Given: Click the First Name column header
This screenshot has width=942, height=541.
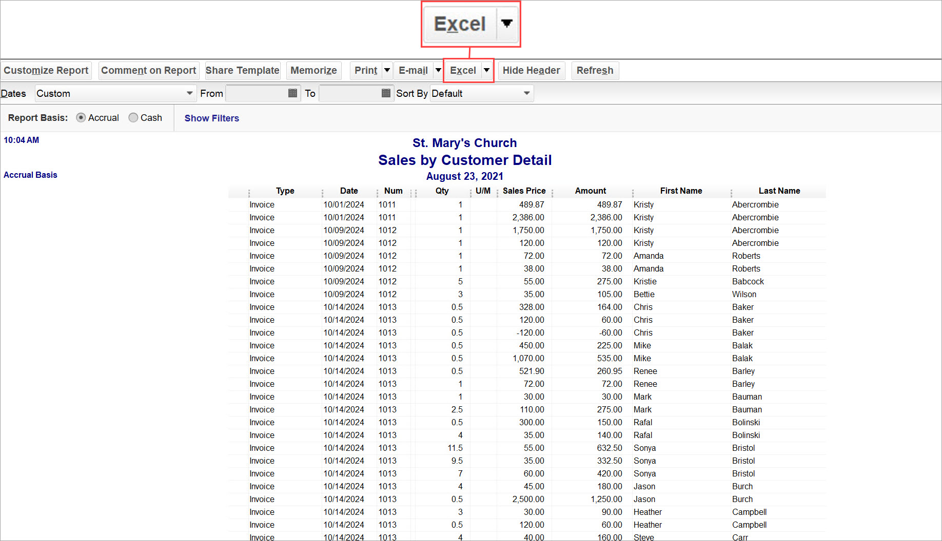Looking at the screenshot, I should 681,191.
